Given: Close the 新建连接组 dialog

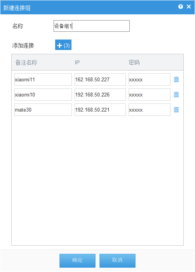Looking at the screenshot, I should (189, 7).
